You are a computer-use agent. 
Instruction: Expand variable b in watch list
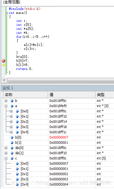(x=6, y=101)
